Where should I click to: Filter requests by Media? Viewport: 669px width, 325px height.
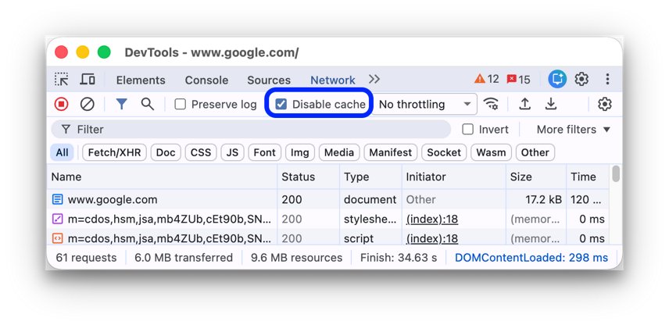tap(339, 152)
